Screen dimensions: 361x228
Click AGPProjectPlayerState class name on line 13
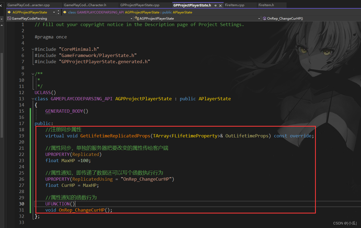[x=144, y=99]
